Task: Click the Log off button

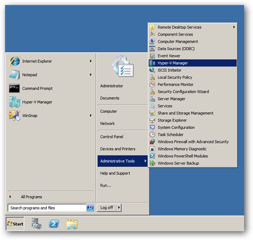Action: (x=107, y=207)
